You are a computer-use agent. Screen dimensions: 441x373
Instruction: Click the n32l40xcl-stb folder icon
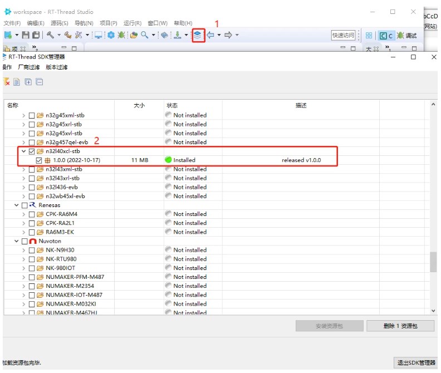(x=40, y=151)
